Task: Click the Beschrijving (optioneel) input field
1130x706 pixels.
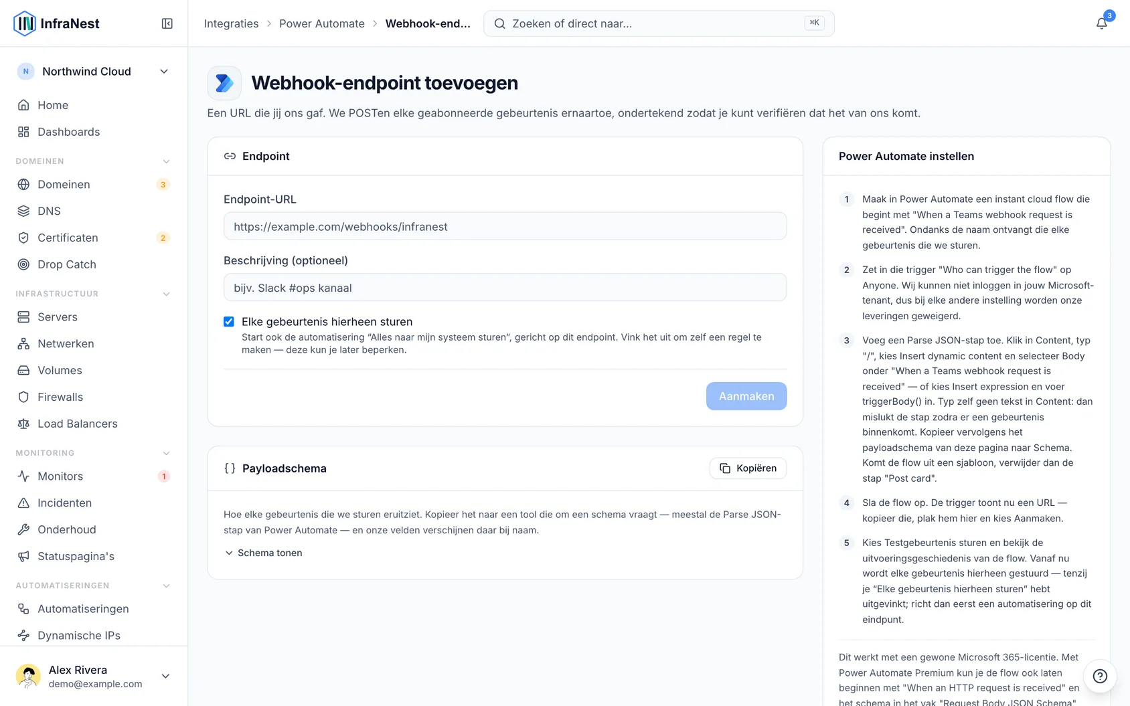Action: (505, 287)
